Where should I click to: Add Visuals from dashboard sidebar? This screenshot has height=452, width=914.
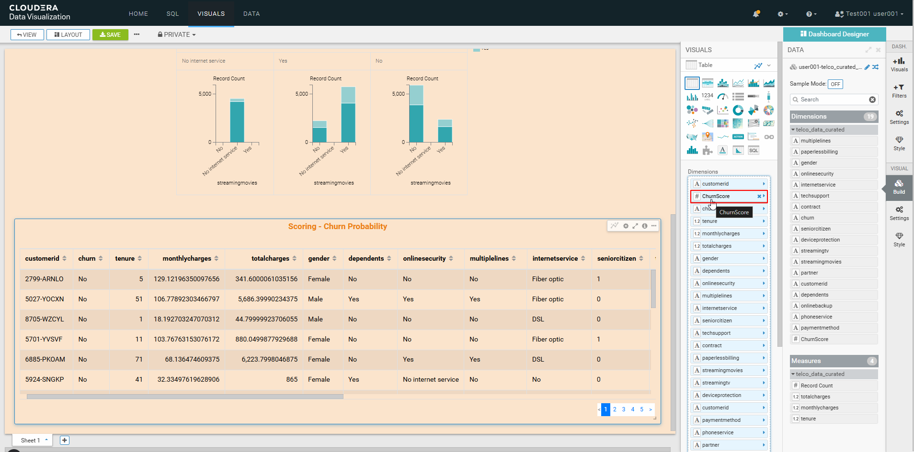tap(899, 65)
